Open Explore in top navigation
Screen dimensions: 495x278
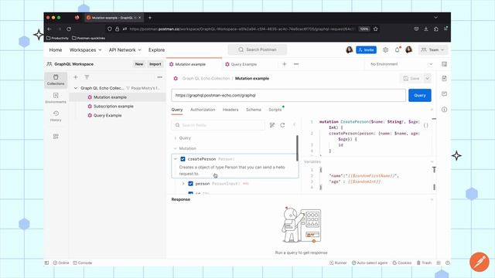click(156, 49)
